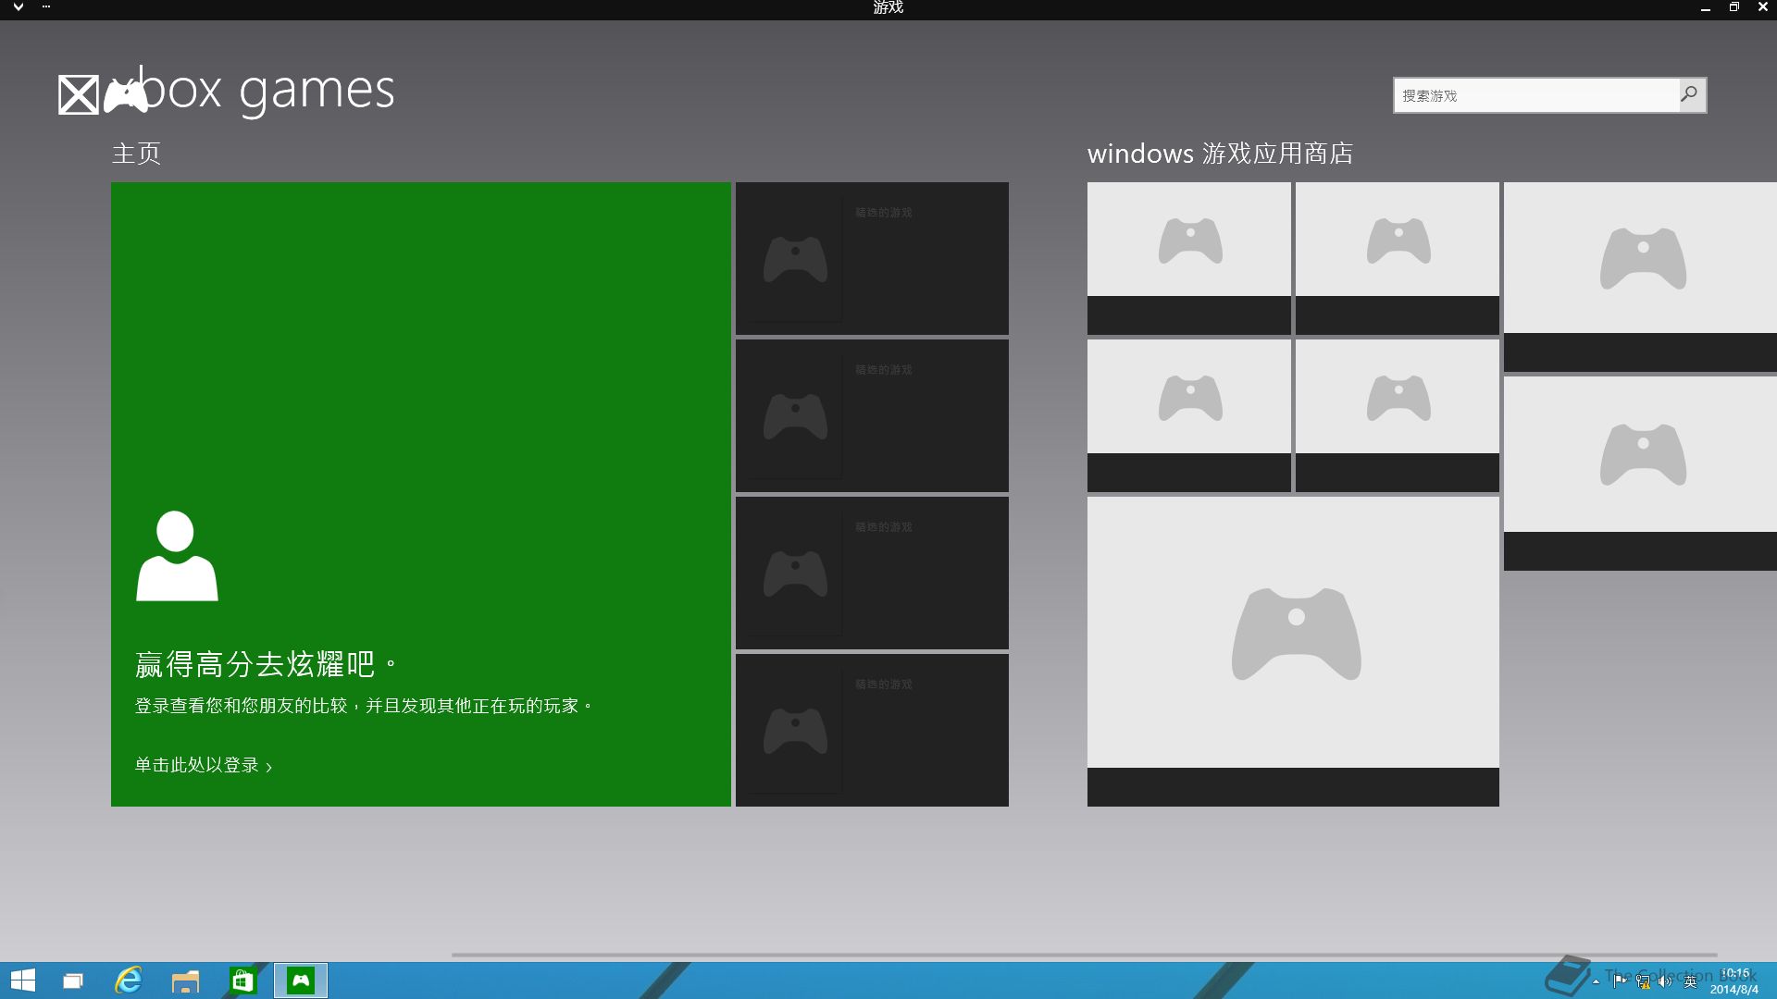Click the desktop window icon on taskbar

pos(73,980)
